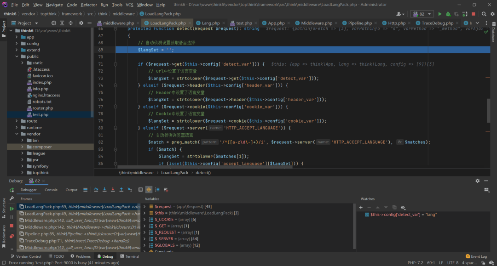
Task: Open Event Log in status bar
Action: tap(476, 256)
